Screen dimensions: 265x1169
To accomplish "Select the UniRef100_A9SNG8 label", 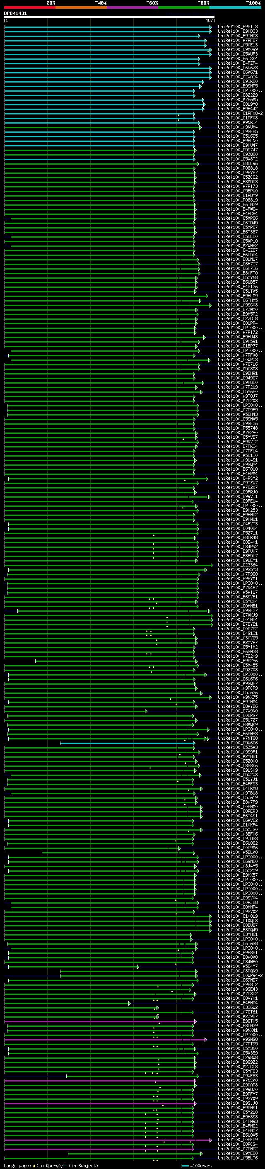I will tap(238, 1039).
